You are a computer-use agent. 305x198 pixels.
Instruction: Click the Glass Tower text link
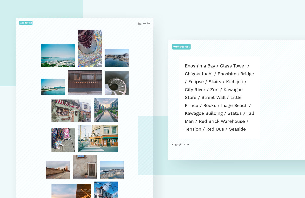[x=233, y=66]
